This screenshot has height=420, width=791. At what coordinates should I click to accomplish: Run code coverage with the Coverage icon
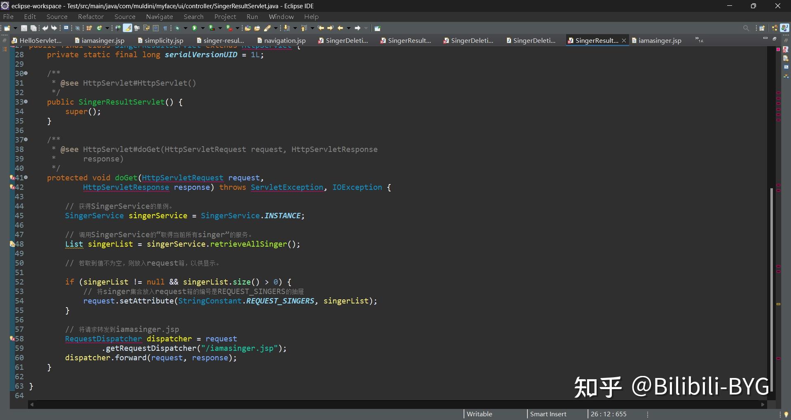(211, 28)
